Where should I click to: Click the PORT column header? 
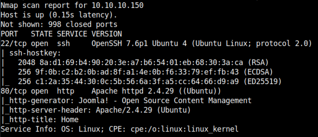pyautogui.click(x=9, y=34)
